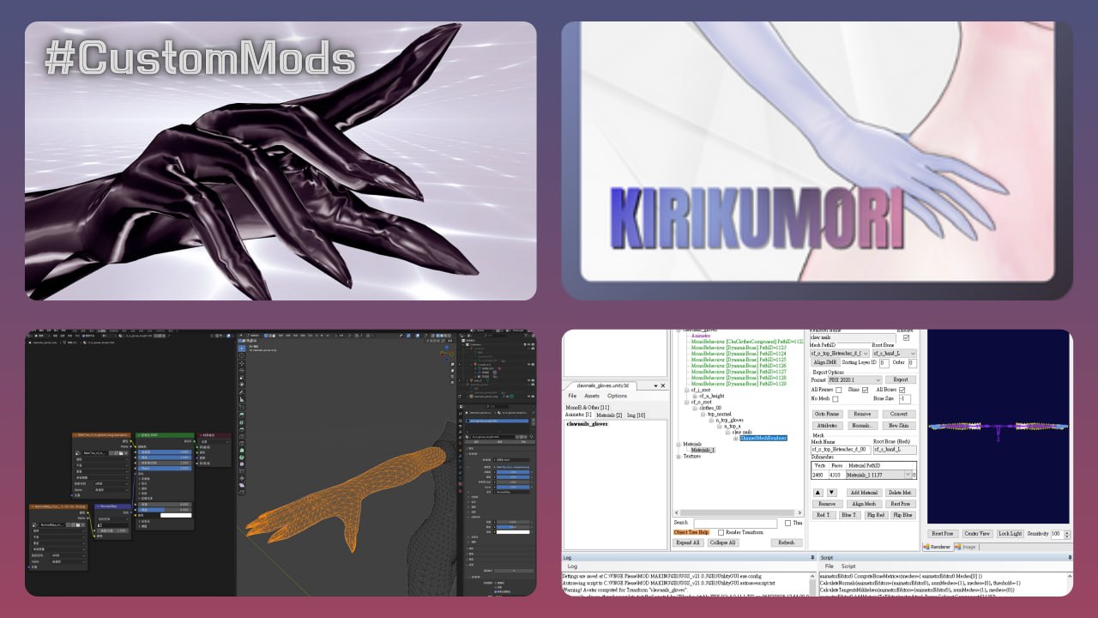Select the Cursor tool in Blender toolbar

point(242,355)
